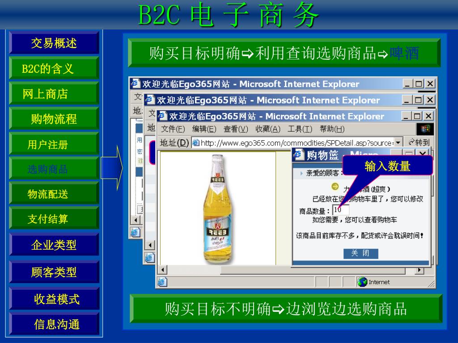Click the Internet zone globe icon in status bar
The image size is (458, 343).
point(362,282)
